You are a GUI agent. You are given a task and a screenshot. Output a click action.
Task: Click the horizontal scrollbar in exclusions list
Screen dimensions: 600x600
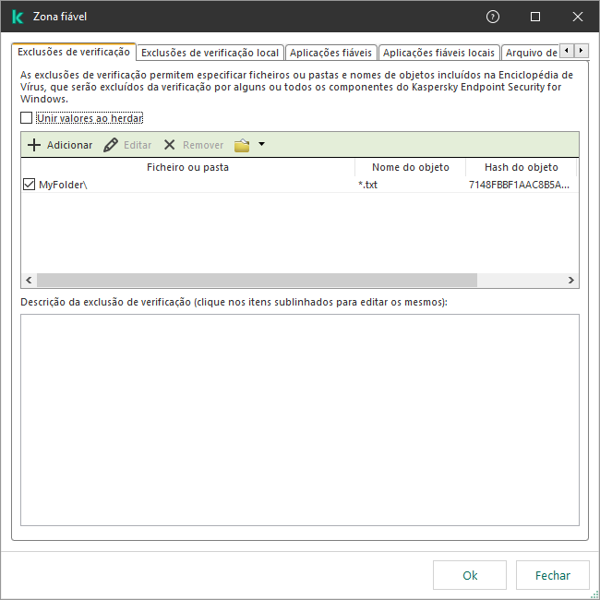point(257,281)
